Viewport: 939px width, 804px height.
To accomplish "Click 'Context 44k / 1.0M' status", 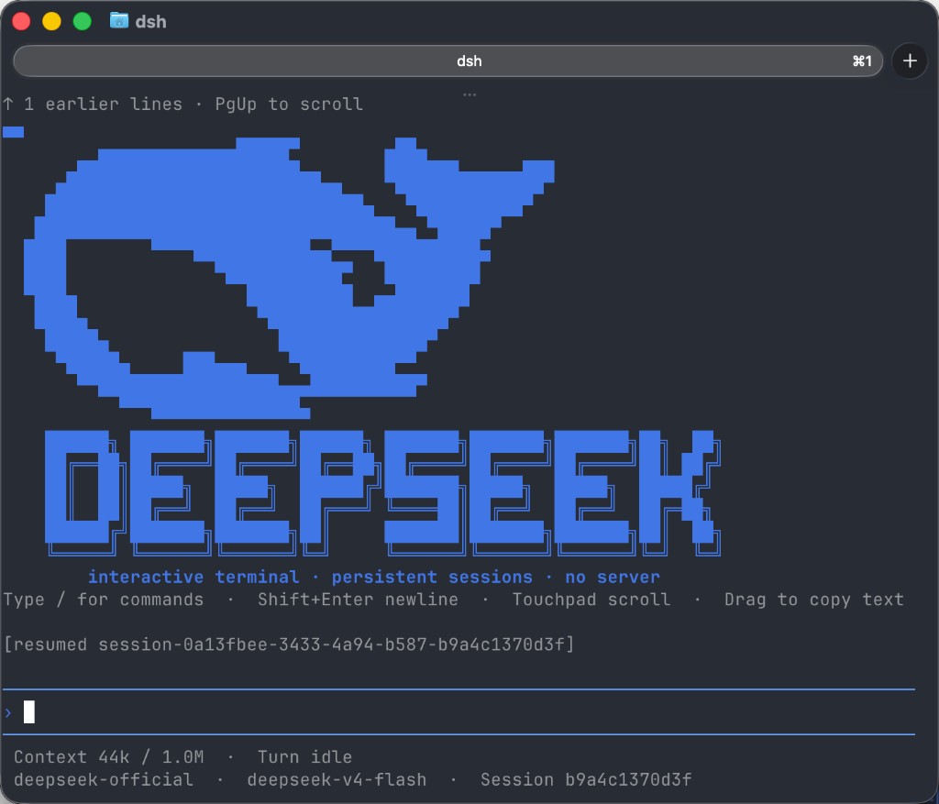I will (108, 757).
